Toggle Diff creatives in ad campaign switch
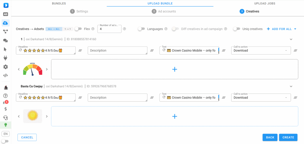 (x=175, y=29)
